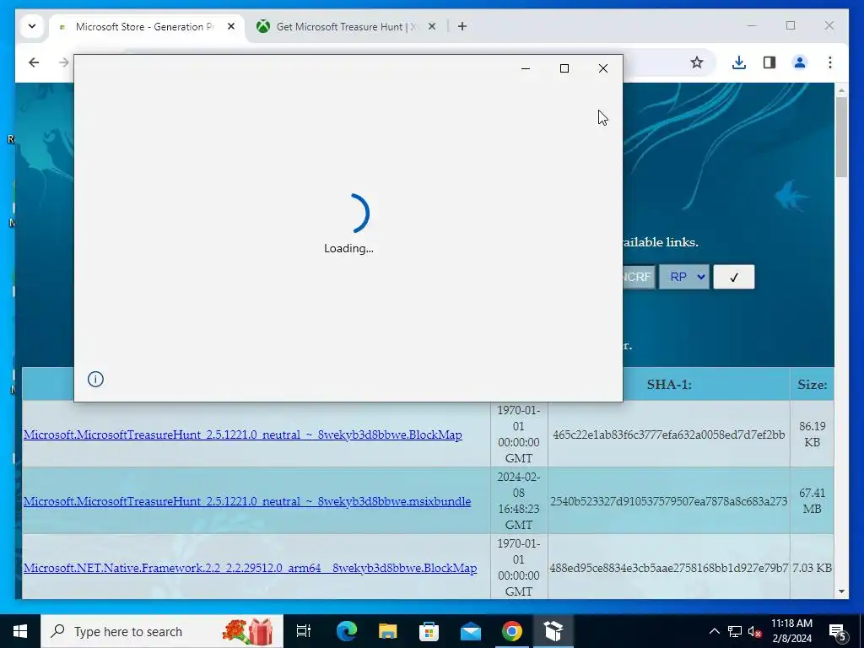This screenshot has width=864, height=648.
Task: Open Task View from taskbar
Action: (x=304, y=631)
